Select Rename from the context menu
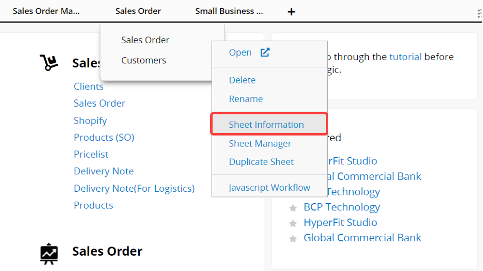 pos(246,99)
